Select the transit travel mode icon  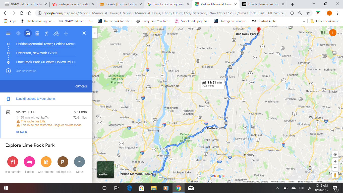(37, 33)
